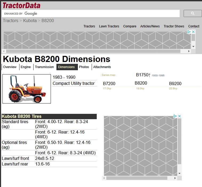This screenshot has width=202, height=187.
Task: Click the top ad's scroll down arrow
Action: click(193, 47)
